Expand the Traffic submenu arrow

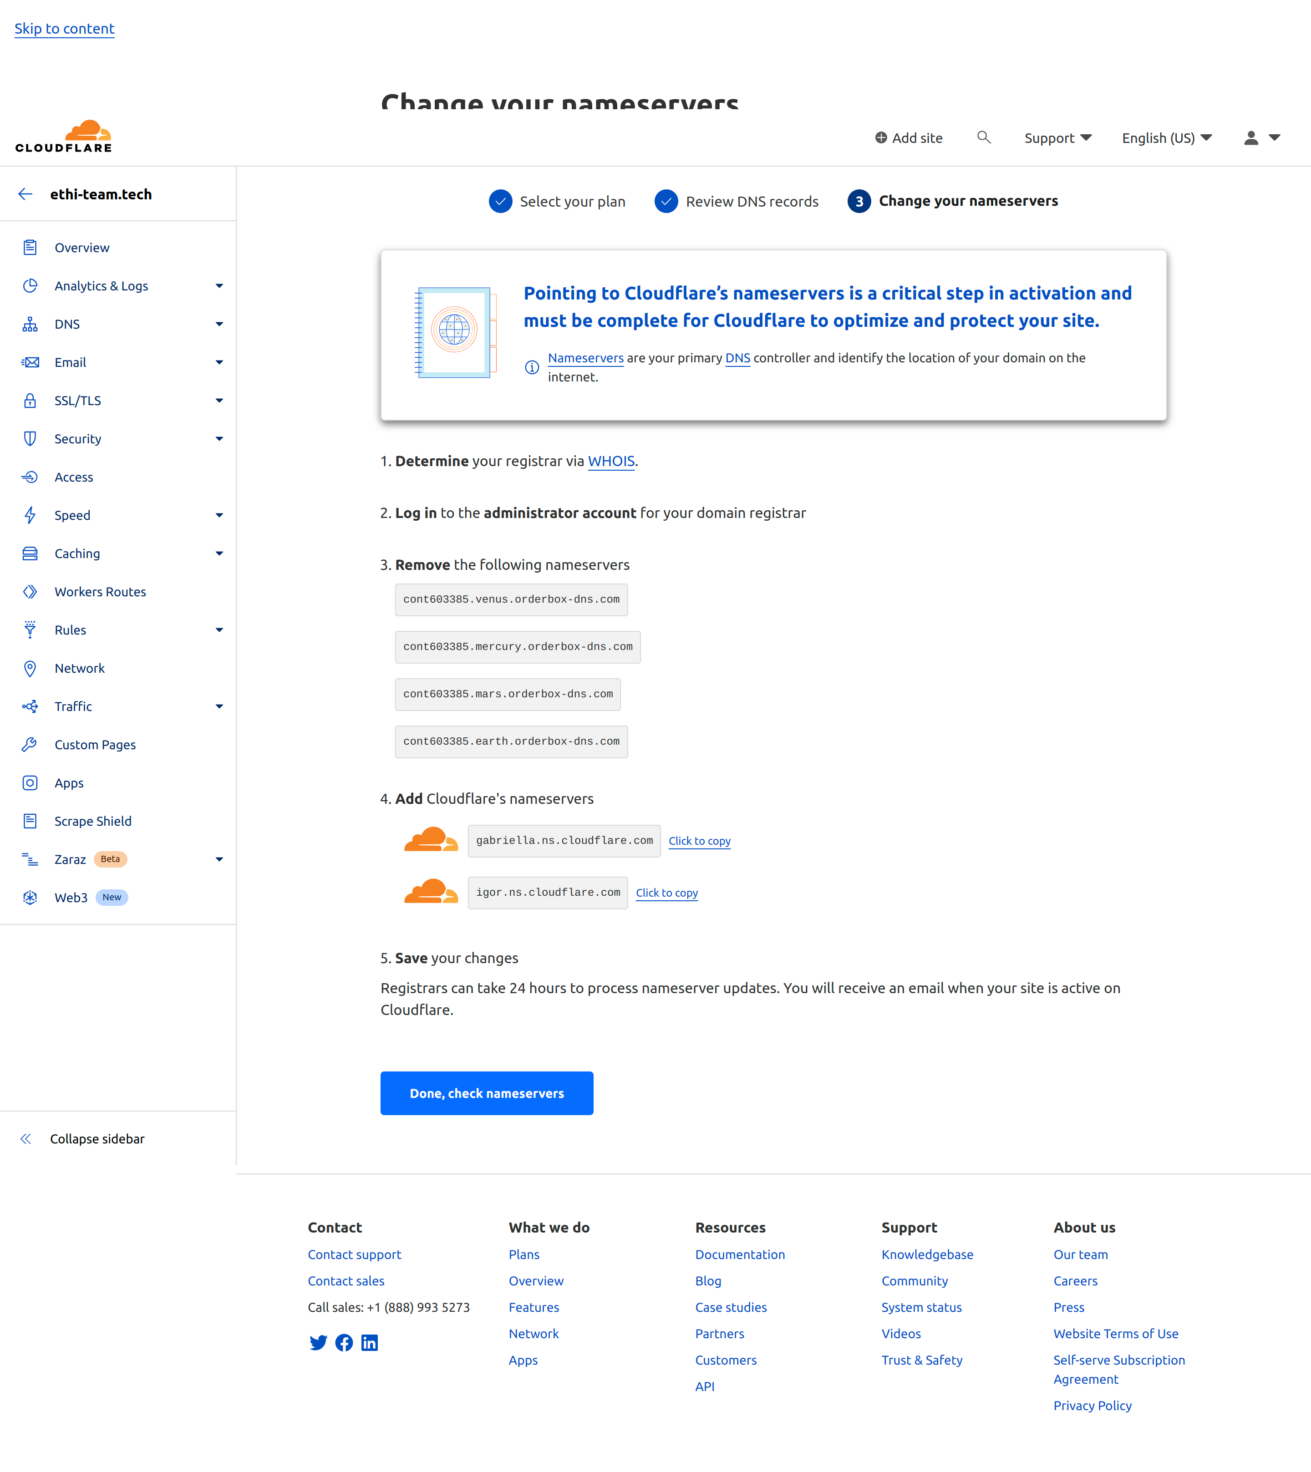pyautogui.click(x=219, y=706)
